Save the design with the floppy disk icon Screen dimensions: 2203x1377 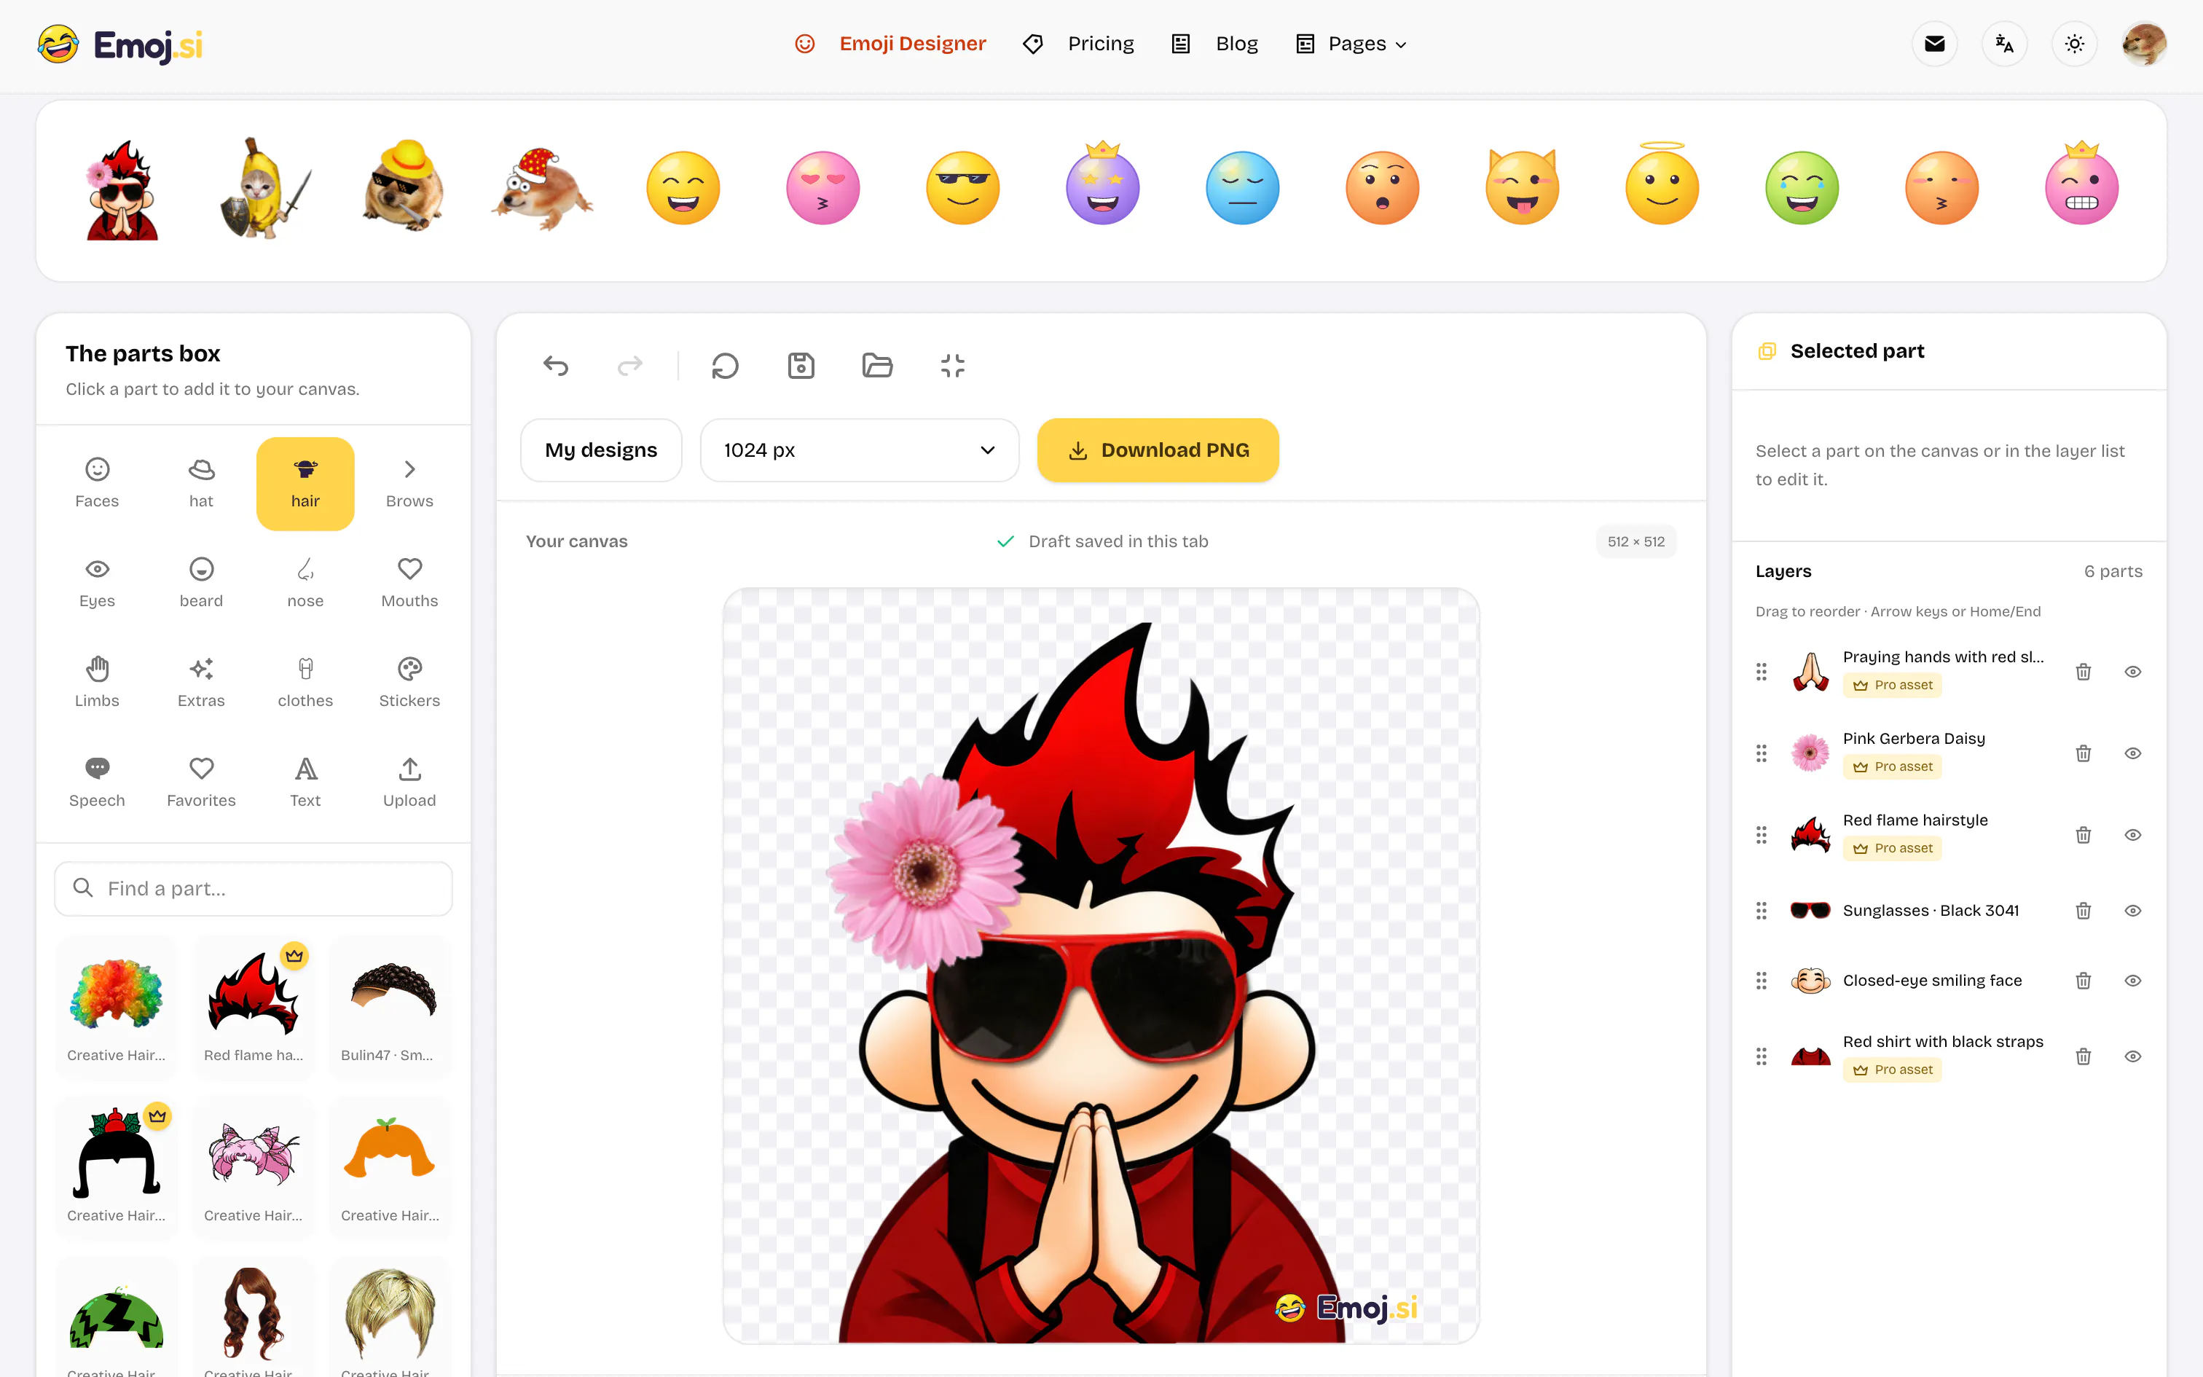point(801,366)
